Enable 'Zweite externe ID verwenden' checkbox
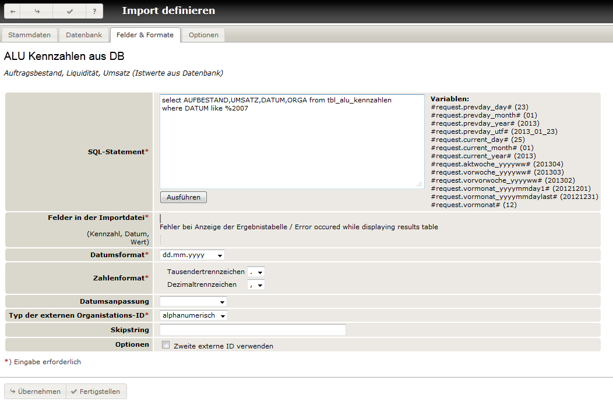The height and width of the screenshot is (402, 613). pos(166,345)
